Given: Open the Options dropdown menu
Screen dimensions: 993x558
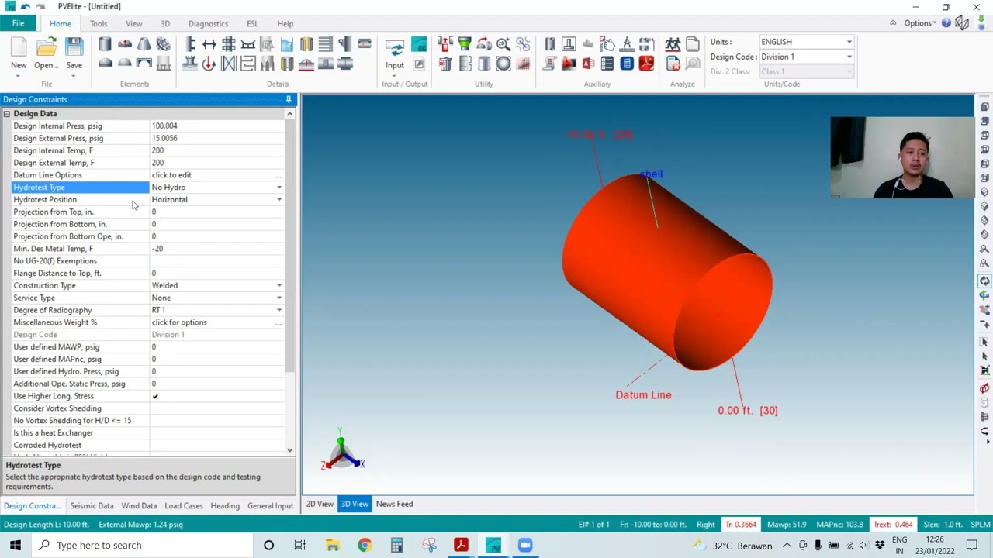Looking at the screenshot, I should point(920,23).
